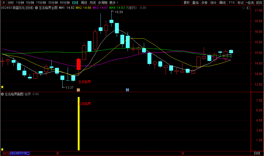
Task: Click the 16.99 high price label
Action: point(119,12)
